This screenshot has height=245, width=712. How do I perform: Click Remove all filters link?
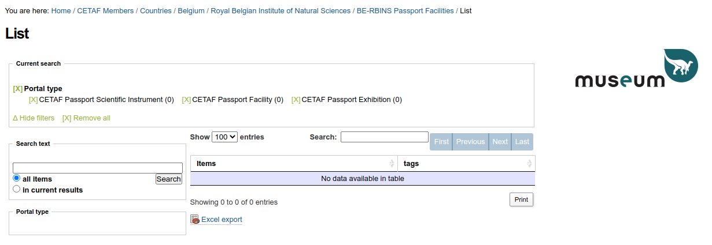pyautogui.click(x=86, y=118)
